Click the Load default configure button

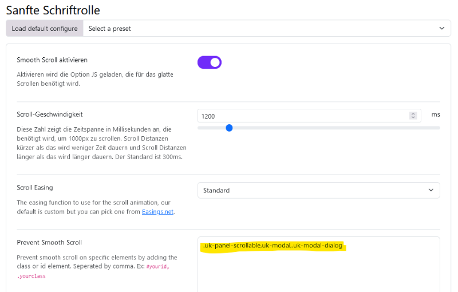pos(45,29)
